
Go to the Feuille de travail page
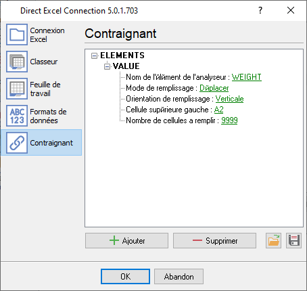coord(45,89)
